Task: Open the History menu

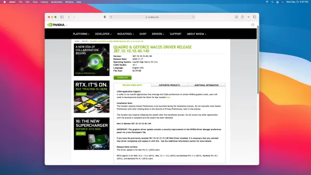Action: click(x=44, y=2)
